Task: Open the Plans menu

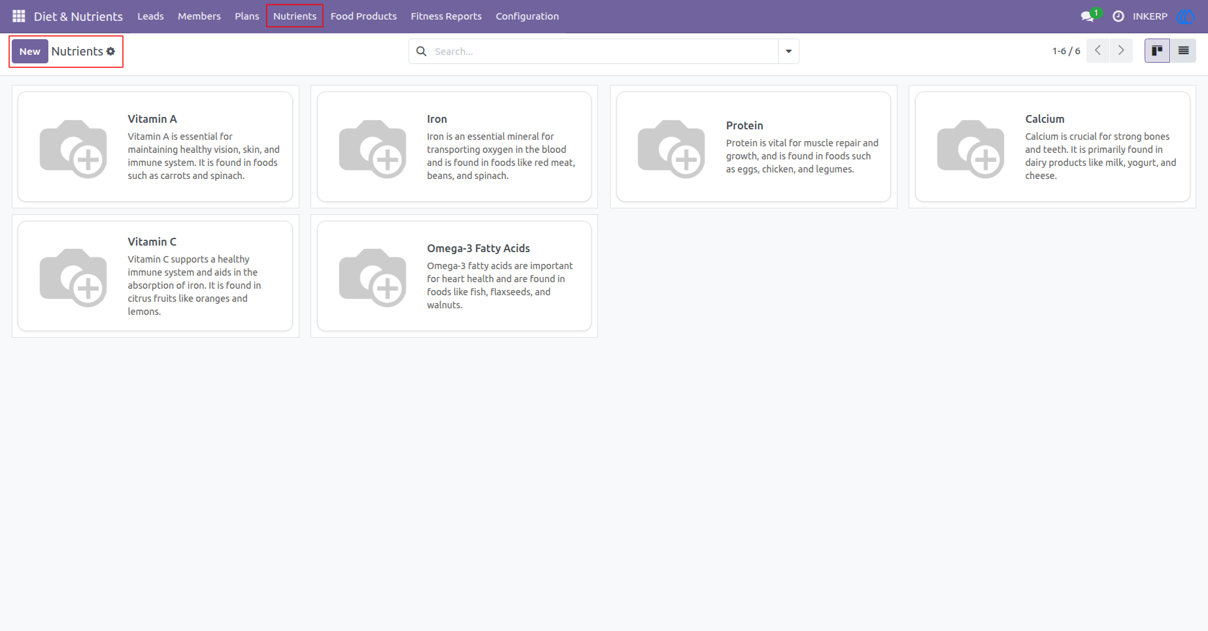Action: (x=247, y=16)
